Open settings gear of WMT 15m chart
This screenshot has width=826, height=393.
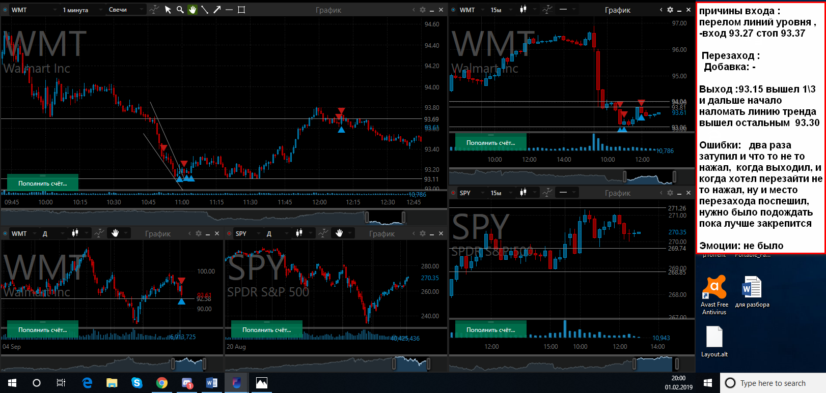click(x=670, y=10)
